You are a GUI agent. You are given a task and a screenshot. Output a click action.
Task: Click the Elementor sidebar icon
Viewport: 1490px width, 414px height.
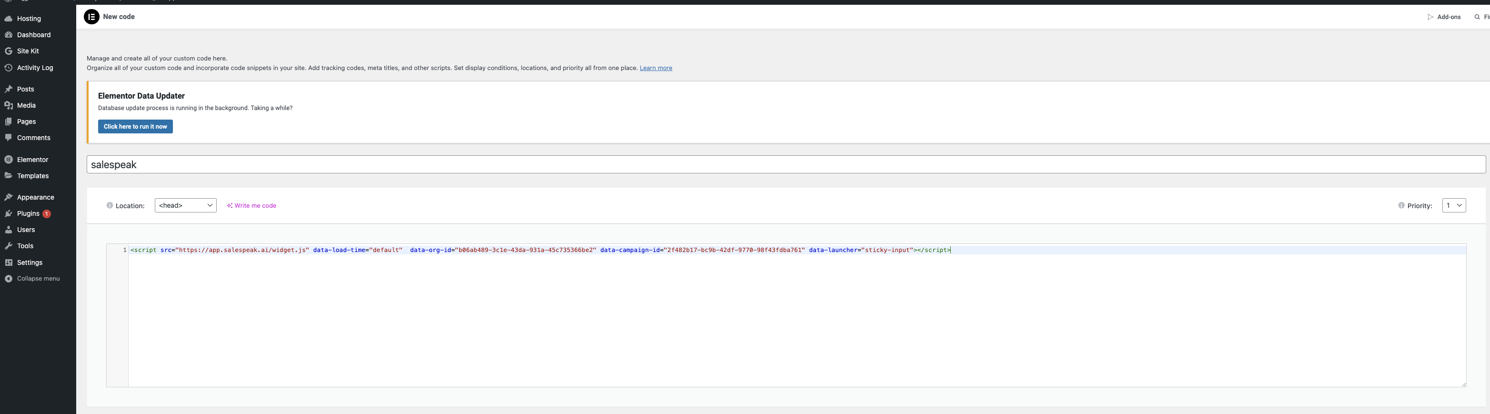point(9,160)
